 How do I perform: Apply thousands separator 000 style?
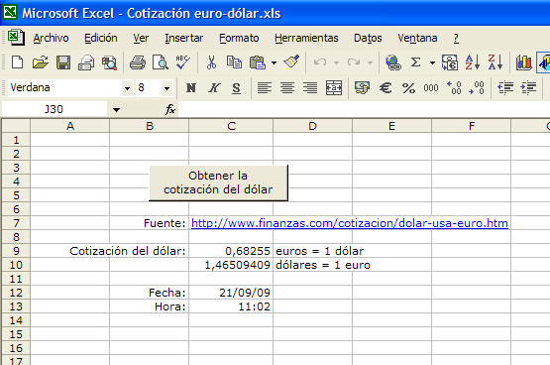click(431, 87)
